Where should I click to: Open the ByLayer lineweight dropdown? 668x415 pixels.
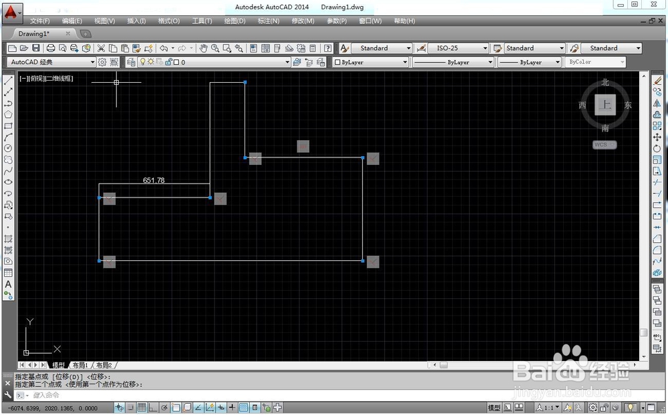click(529, 62)
